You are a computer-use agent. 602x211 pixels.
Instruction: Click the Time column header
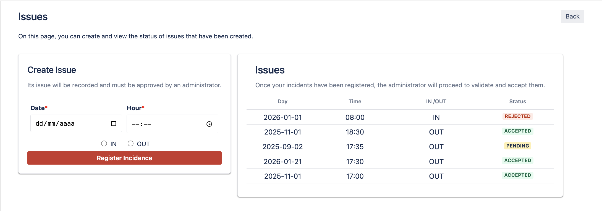[x=355, y=101]
